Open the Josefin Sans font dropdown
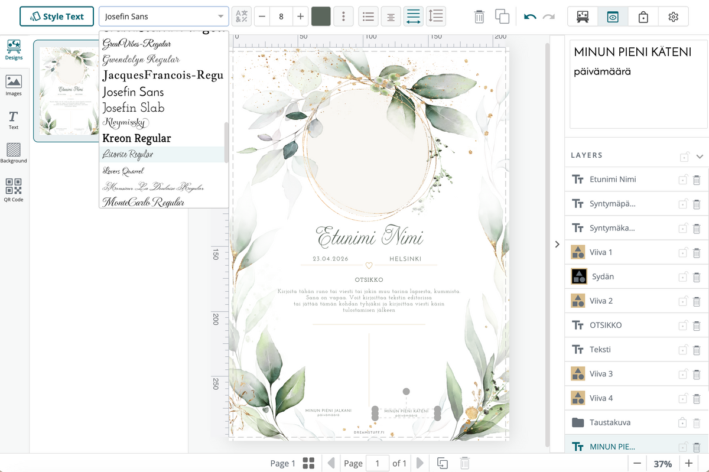Screen dimensions: 709x472 [164, 17]
